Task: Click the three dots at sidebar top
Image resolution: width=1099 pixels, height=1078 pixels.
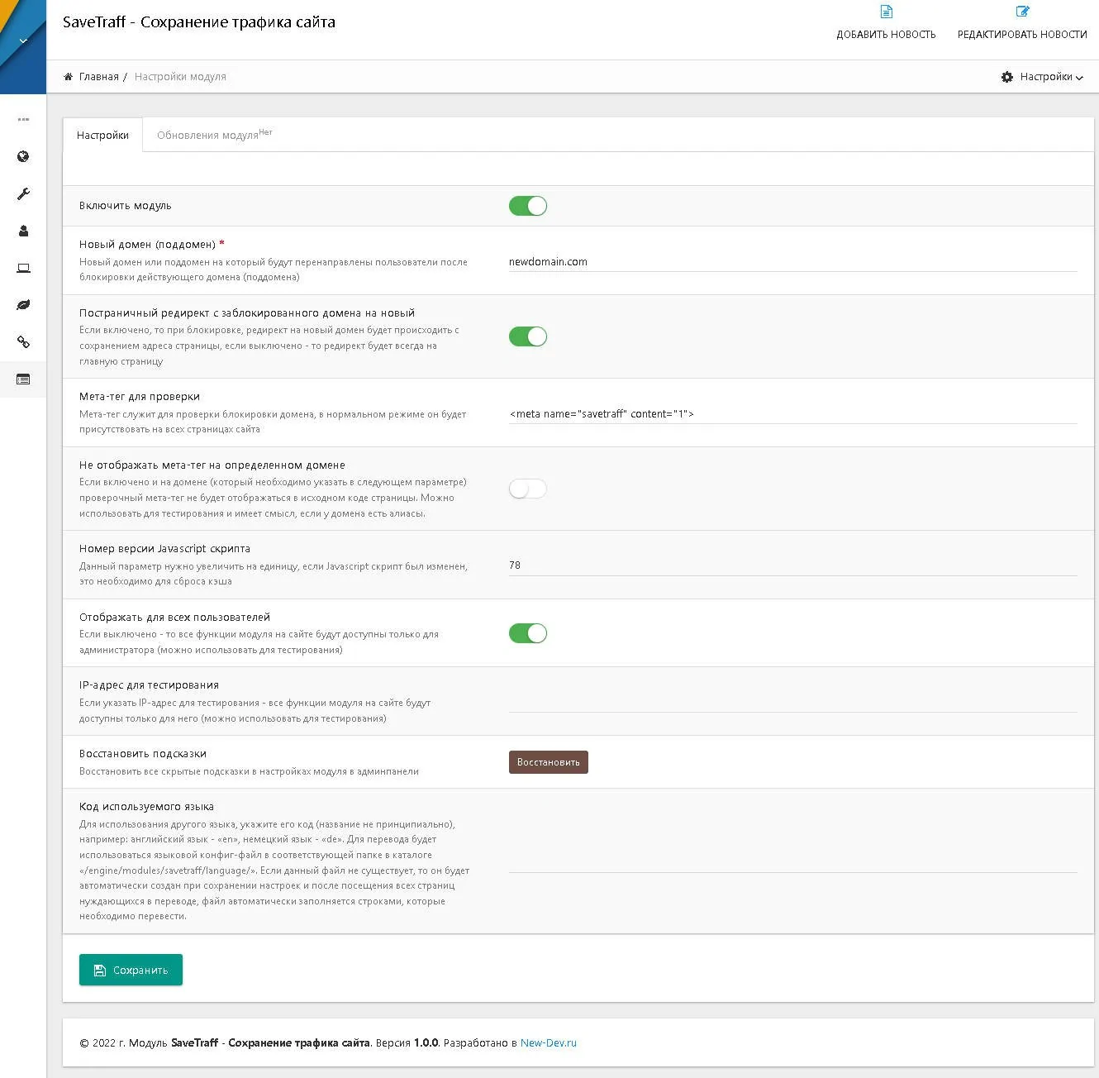Action: (x=23, y=119)
